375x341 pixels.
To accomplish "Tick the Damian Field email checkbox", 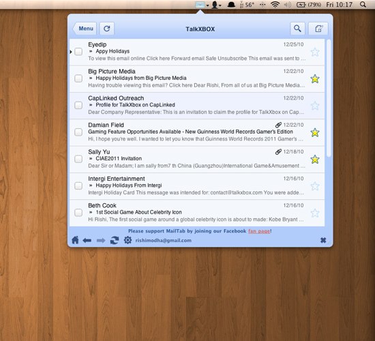I will coord(78,132).
